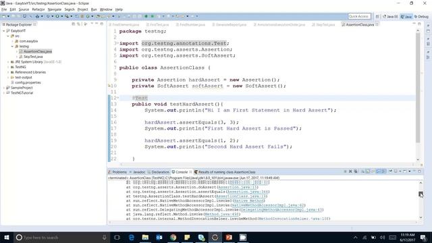Open Microsoft Edge from the taskbar
This screenshot has width=432, height=243.
click(132, 237)
